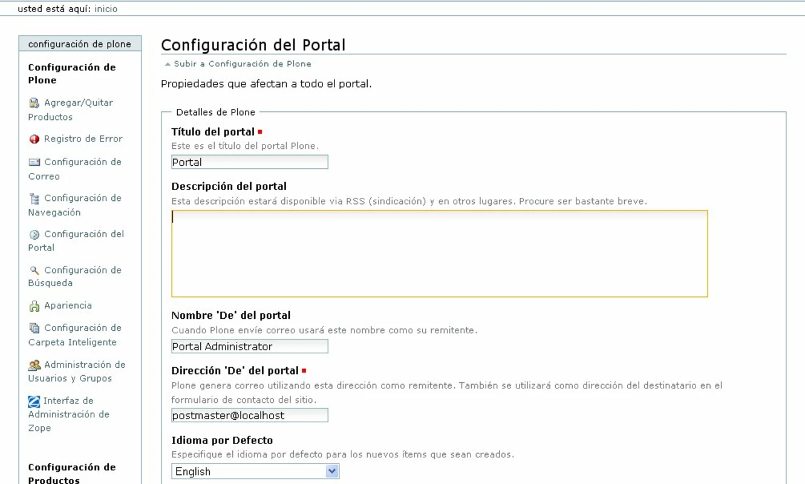The image size is (805, 484).
Task: Click the Descripción del portal label
Action: click(229, 186)
